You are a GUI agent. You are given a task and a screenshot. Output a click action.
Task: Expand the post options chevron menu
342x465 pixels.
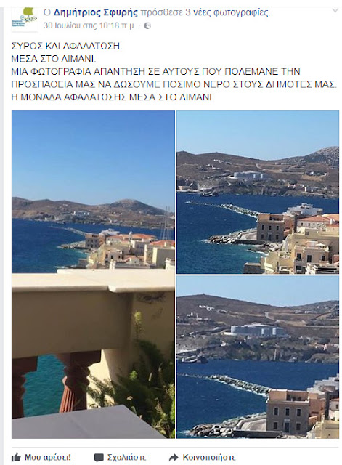(x=335, y=11)
